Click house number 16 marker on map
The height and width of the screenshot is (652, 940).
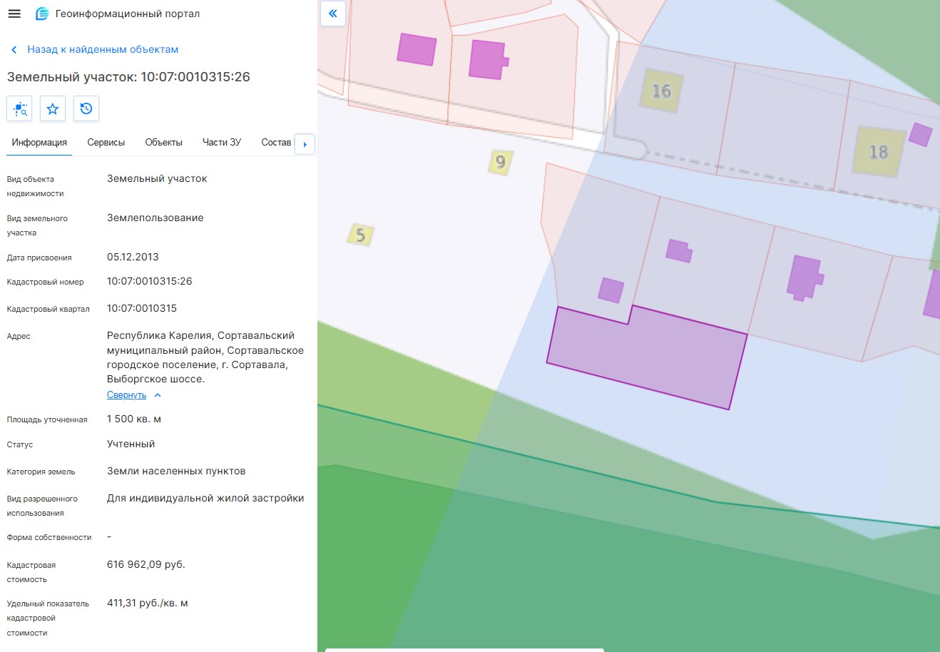[661, 91]
